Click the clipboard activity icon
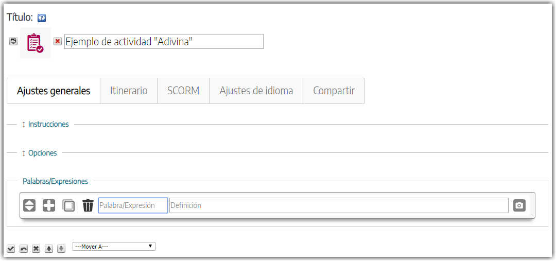Viewport: 556px width, 261px height. [36, 43]
